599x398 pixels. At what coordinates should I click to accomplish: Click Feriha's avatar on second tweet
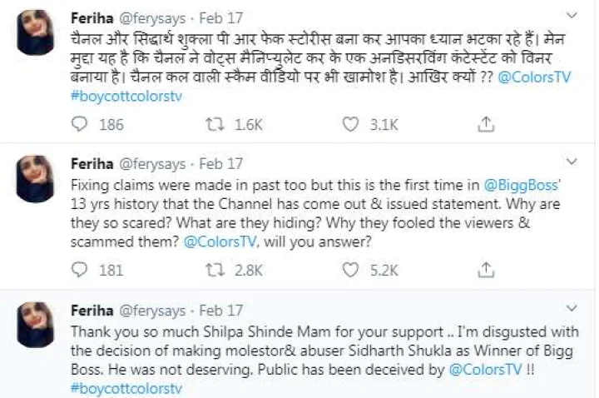coord(36,177)
